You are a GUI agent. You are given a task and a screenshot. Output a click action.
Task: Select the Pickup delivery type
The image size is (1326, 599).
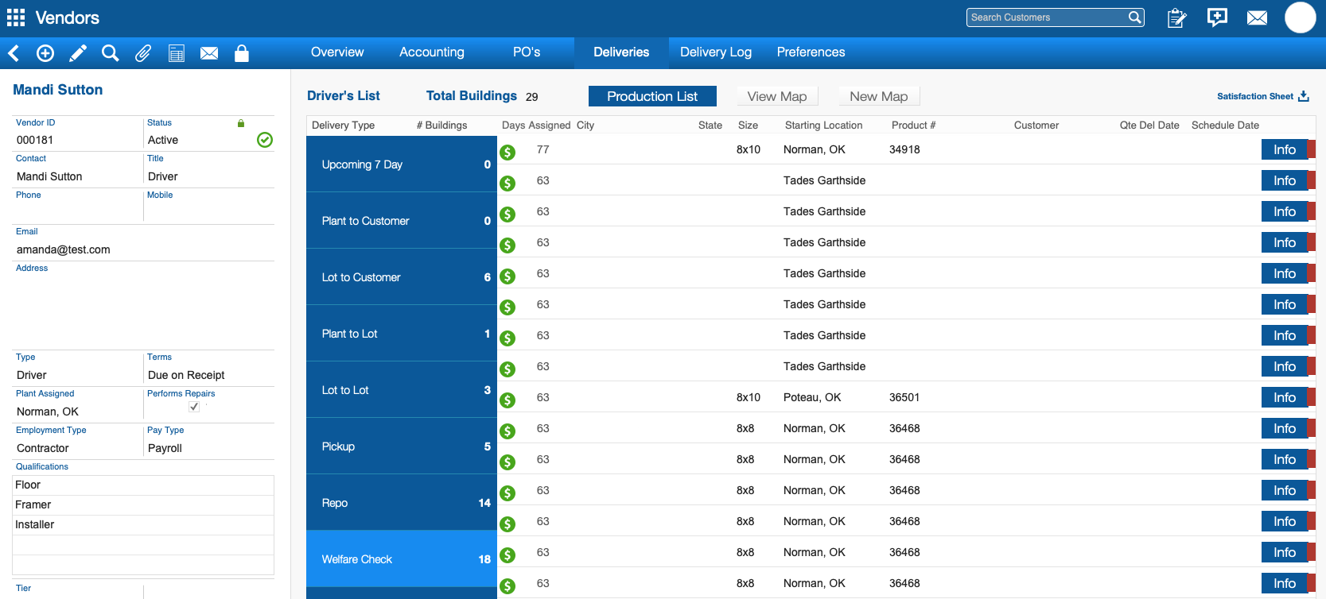coord(402,446)
